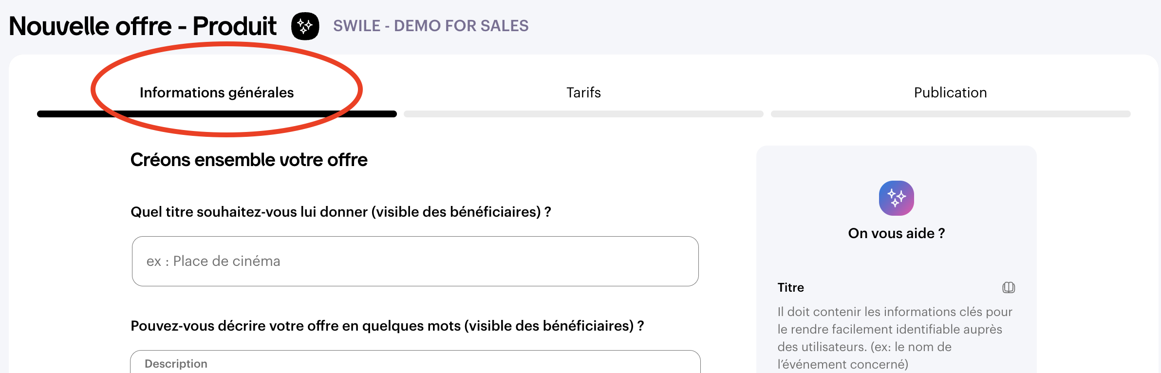Focus the 'ex : Place de cinéma' title field
The height and width of the screenshot is (373, 1161).
(415, 261)
